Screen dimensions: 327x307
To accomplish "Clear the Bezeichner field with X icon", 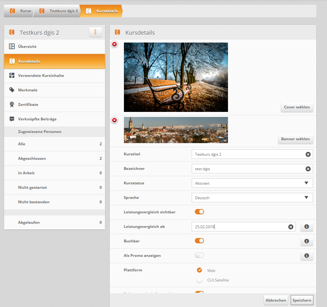I will (308, 169).
